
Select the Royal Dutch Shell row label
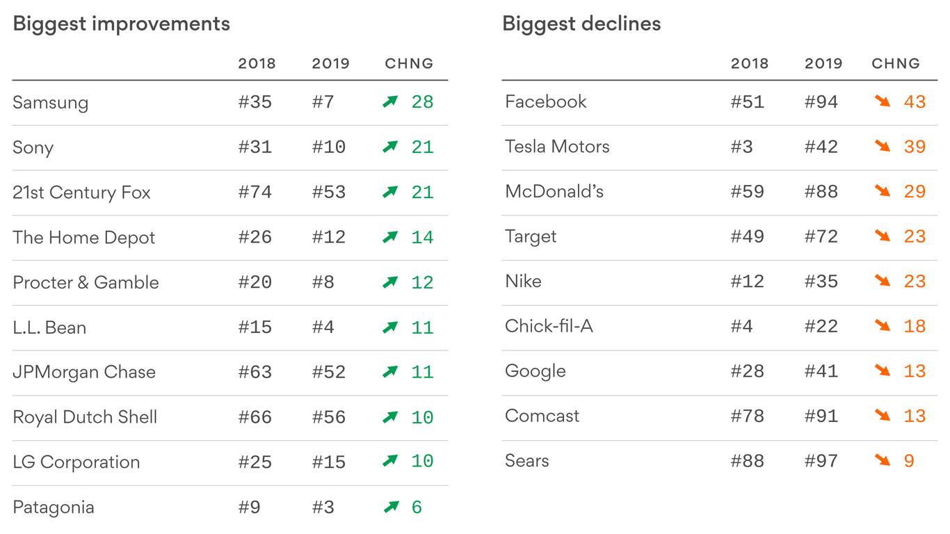[85, 417]
